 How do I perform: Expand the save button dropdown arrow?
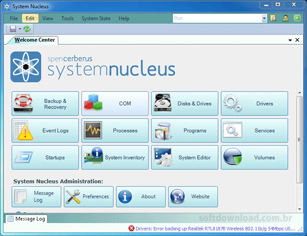[x=20, y=29]
